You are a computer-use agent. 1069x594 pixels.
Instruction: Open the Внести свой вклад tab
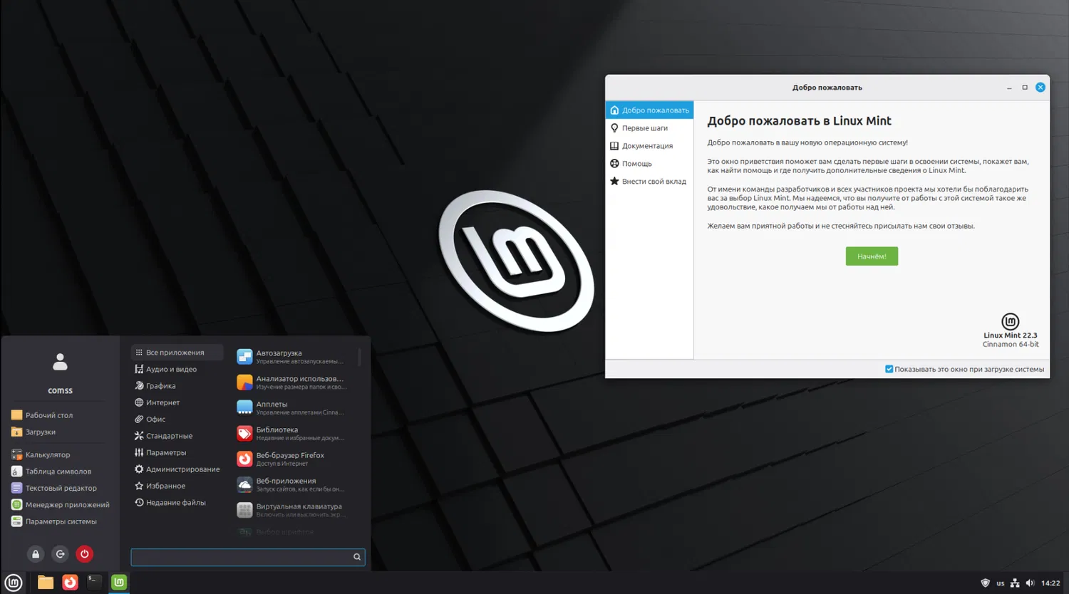tap(649, 182)
